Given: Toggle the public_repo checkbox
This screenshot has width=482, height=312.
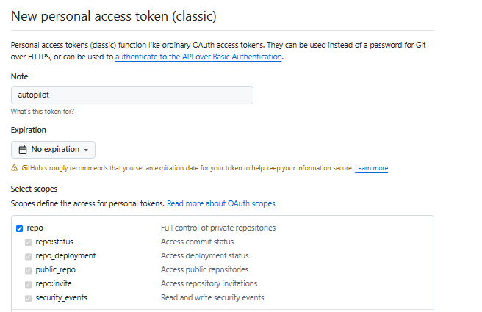Looking at the screenshot, I should coord(29,270).
